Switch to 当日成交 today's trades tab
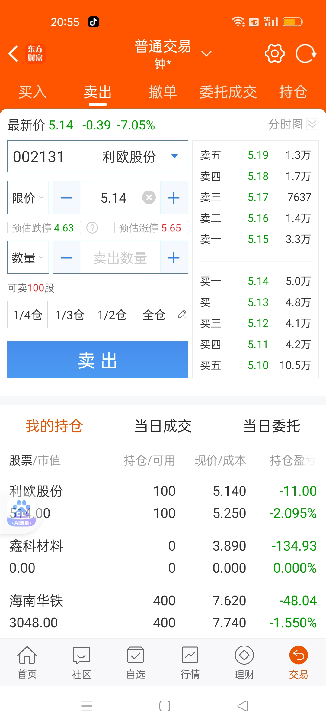This screenshot has height=726, width=326. coord(163,426)
